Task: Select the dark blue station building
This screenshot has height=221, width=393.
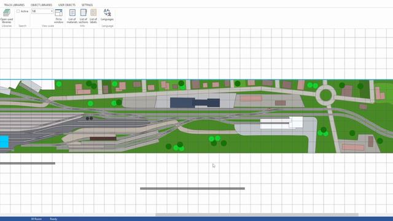Action: pyautogui.click(x=195, y=103)
